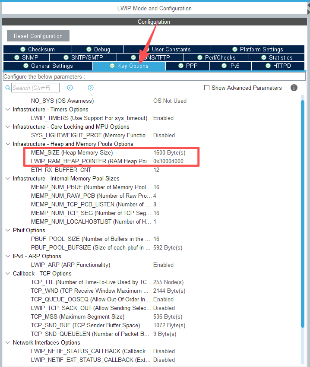
Task: Select MEMP_NUM_LOCALHOSTLIST parameter row
Action: 94,221
